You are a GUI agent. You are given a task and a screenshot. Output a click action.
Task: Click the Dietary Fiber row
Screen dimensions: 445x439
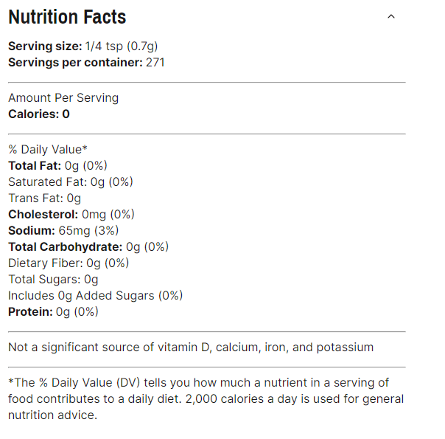pyautogui.click(x=69, y=263)
